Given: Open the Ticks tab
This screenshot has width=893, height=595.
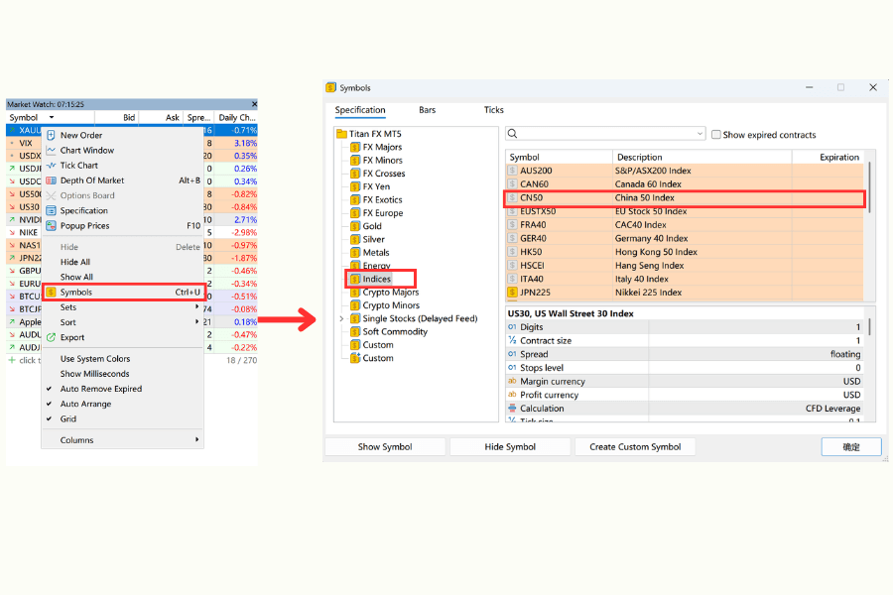Looking at the screenshot, I should [x=493, y=110].
